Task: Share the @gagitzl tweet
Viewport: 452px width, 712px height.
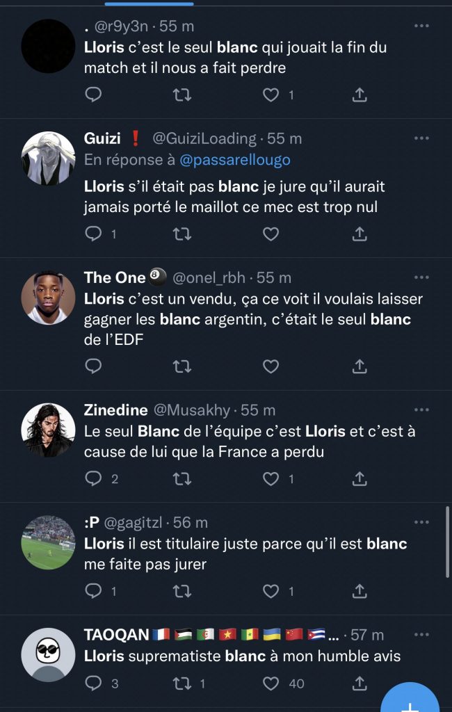Action: coord(360,591)
